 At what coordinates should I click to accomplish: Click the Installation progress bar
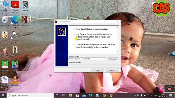click(94, 65)
